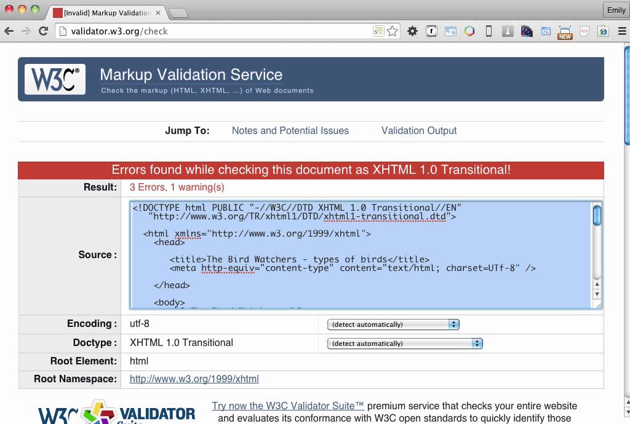Click the red Errors found banner text
This screenshot has width=630, height=424.
[311, 170]
